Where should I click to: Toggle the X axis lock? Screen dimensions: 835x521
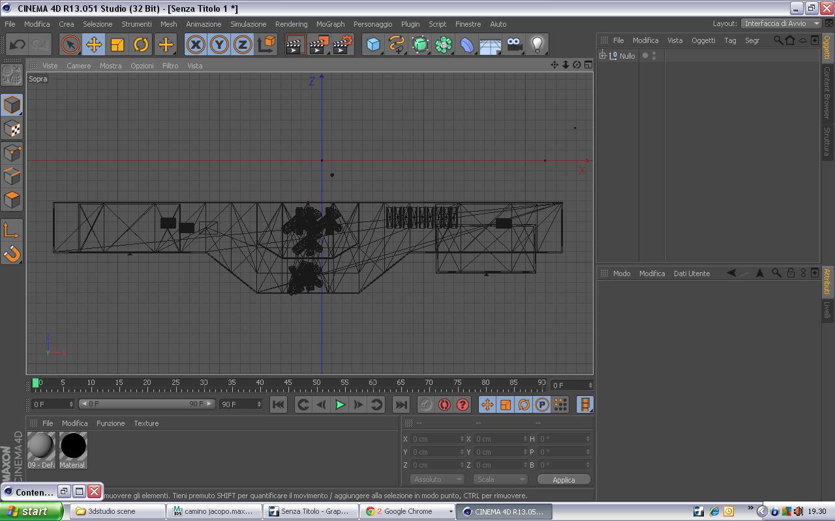pos(195,45)
